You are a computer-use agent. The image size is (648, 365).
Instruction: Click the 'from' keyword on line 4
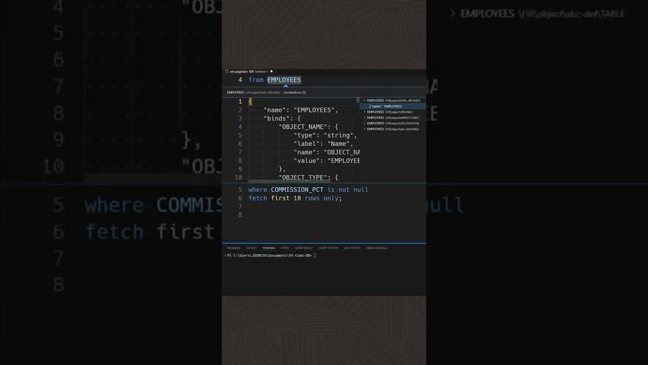[x=256, y=80]
